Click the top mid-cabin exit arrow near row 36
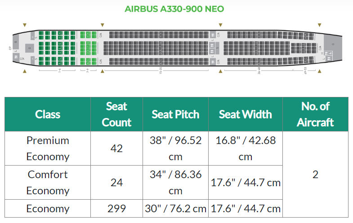 [221, 25]
